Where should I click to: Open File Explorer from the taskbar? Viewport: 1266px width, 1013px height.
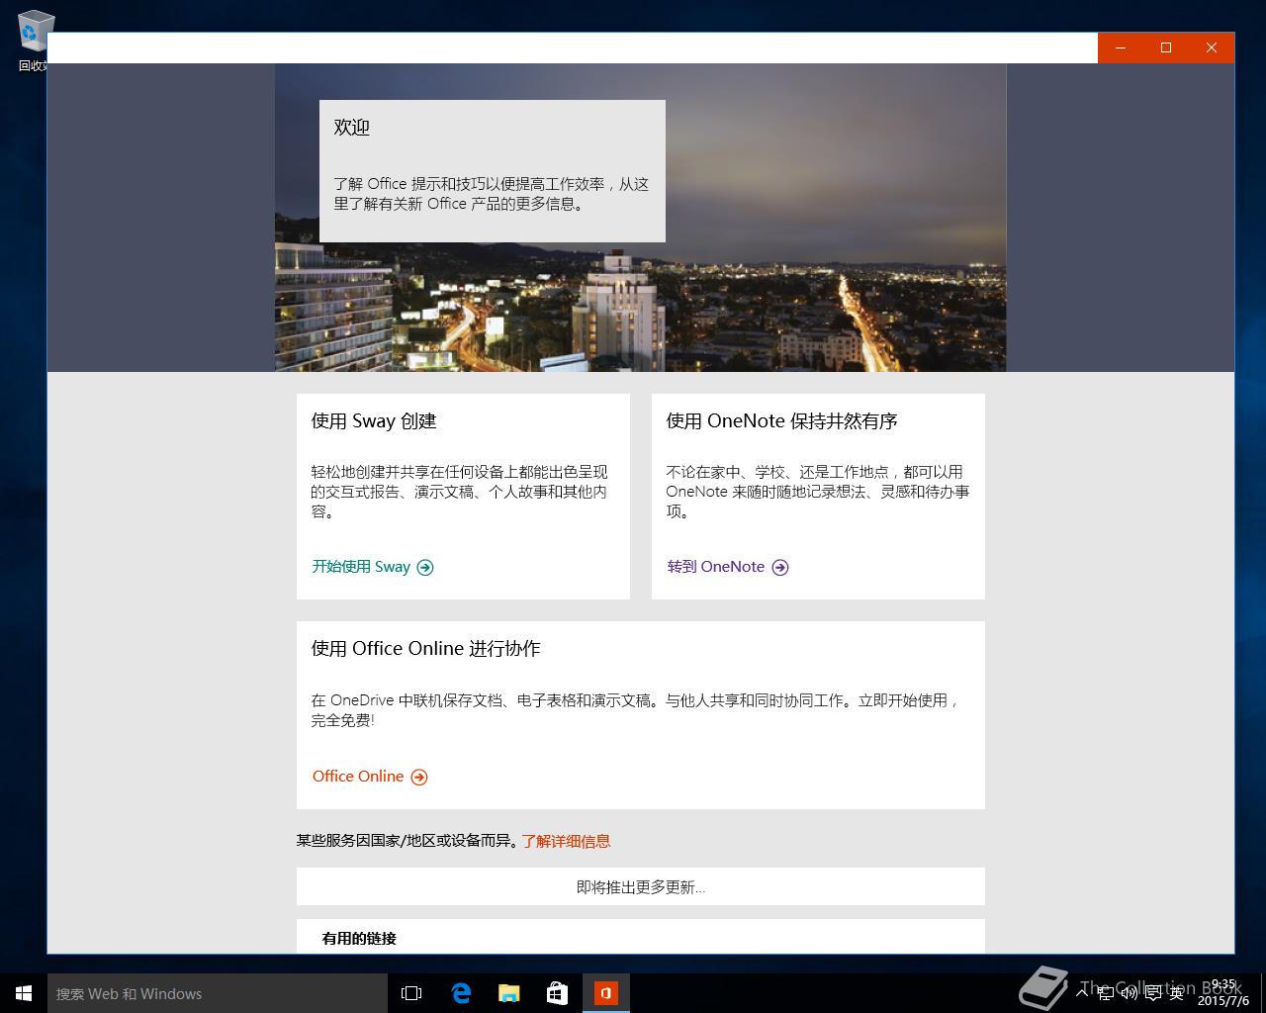pyautogui.click(x=509, y=993)
